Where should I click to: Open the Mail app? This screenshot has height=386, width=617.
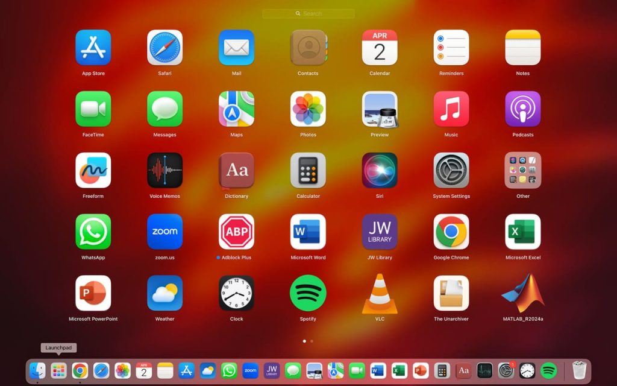(236, 47)
